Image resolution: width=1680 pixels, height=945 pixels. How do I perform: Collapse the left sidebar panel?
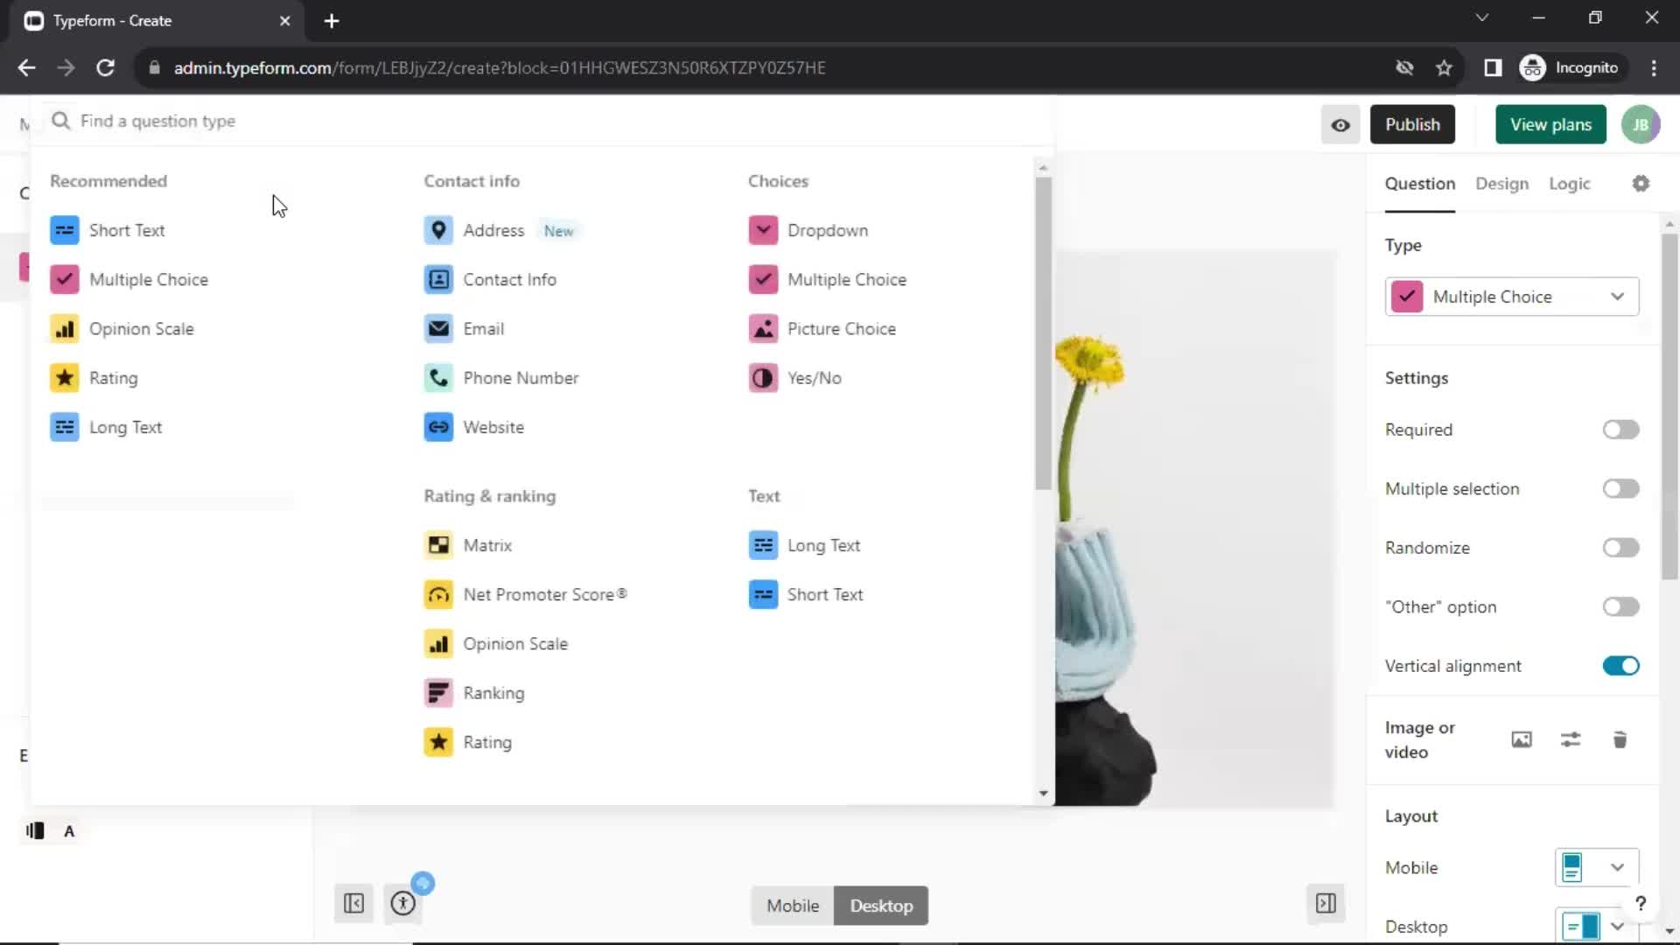coord(353,903)
